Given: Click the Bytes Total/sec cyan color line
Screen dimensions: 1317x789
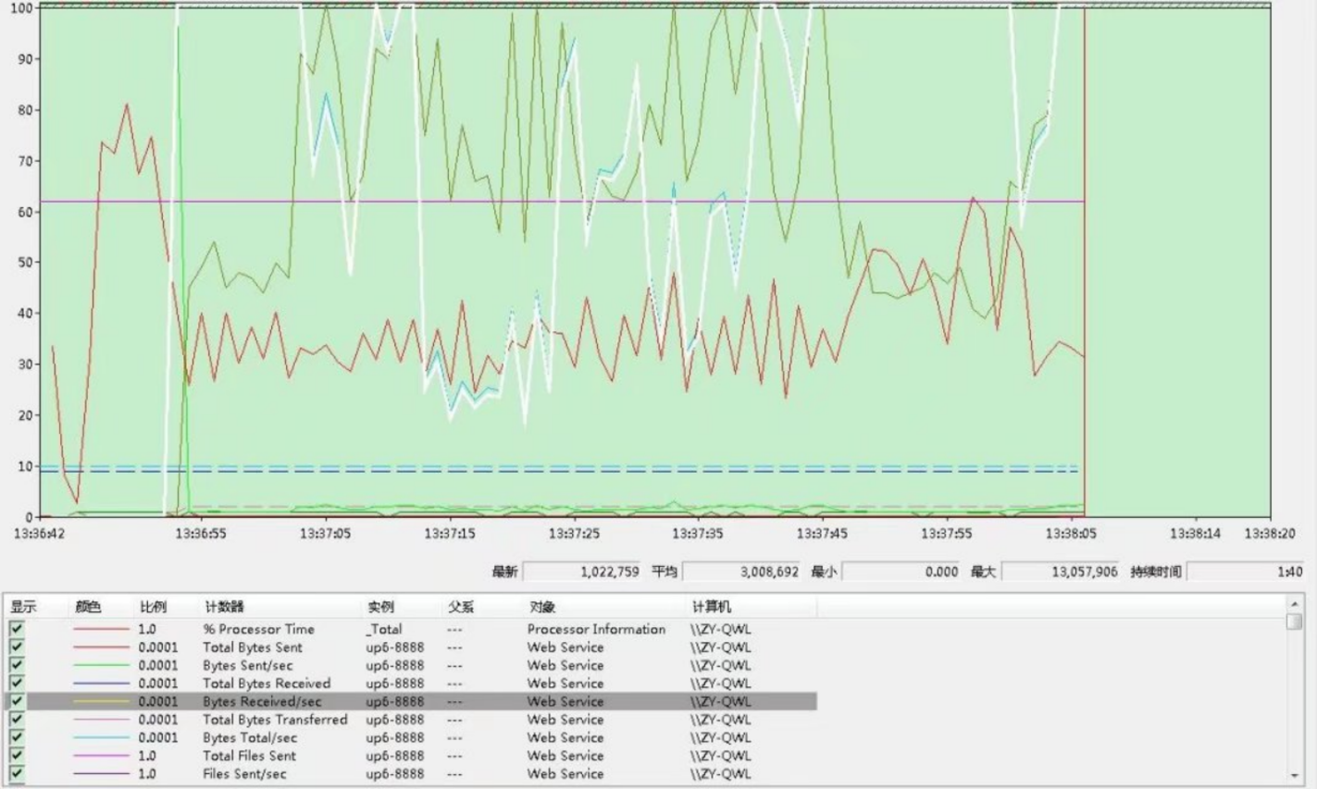Looking at the screenshot, I should (x=102, y=738).
